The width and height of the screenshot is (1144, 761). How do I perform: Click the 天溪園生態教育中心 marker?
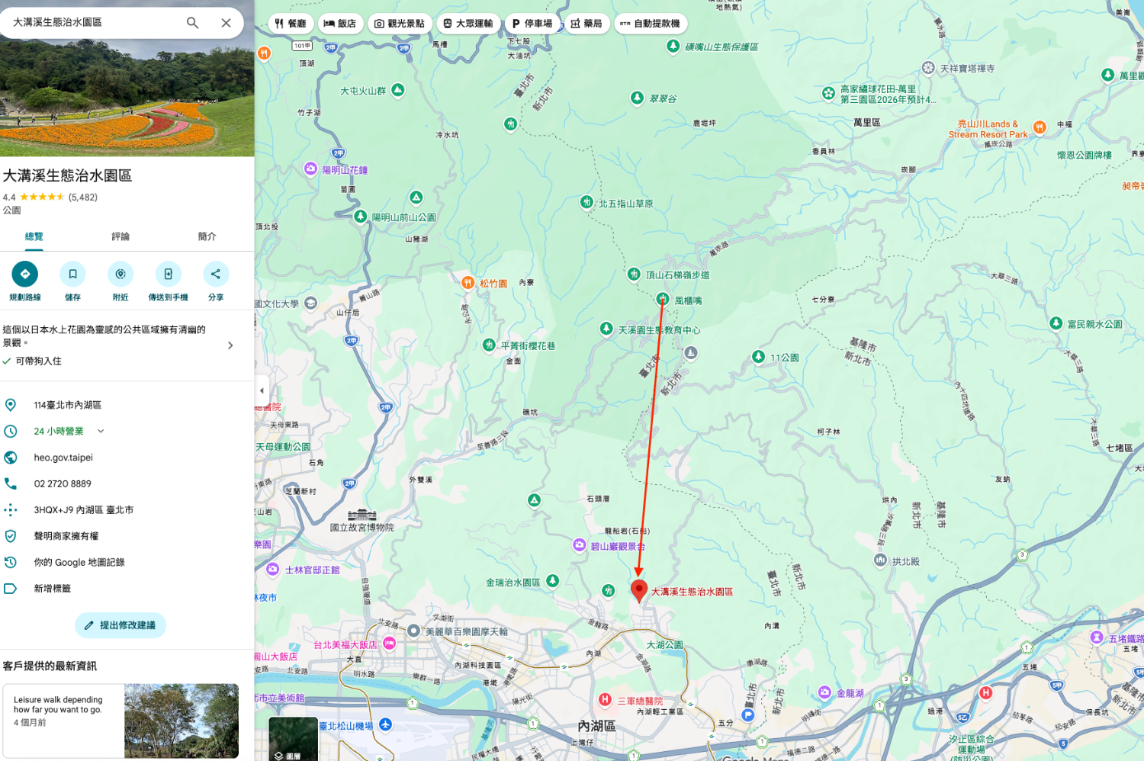pyautogui.click(x=606, y=329)
